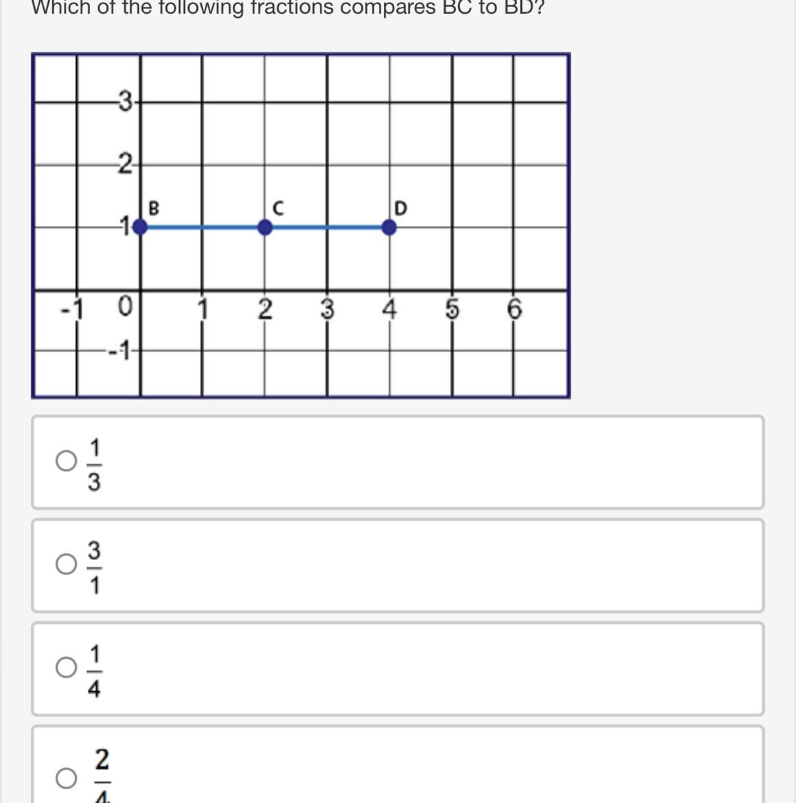This screenshot has width=802, height=803.
Task: Click the x-axis label 6
Action: 514,309
